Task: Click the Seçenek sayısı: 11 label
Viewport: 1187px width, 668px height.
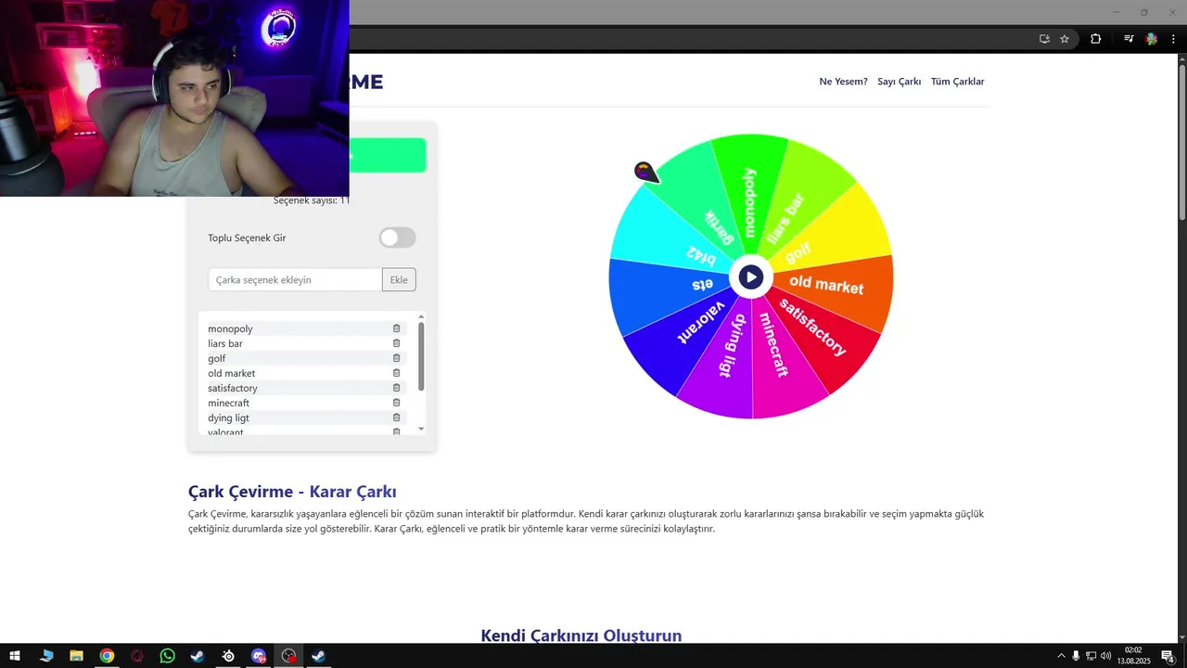Action: point(312,199)
